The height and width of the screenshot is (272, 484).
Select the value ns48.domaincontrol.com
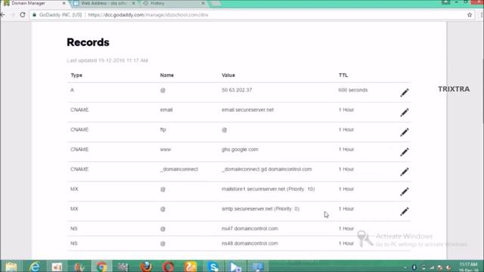click(x=250, y=243)
